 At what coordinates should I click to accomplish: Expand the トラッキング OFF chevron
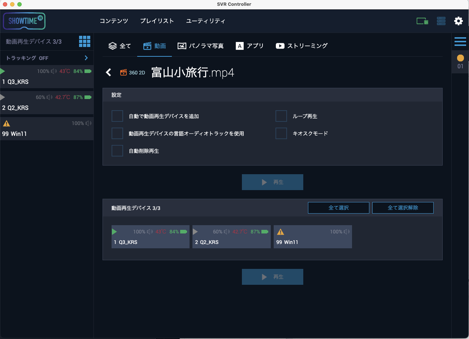coord(86,58)
